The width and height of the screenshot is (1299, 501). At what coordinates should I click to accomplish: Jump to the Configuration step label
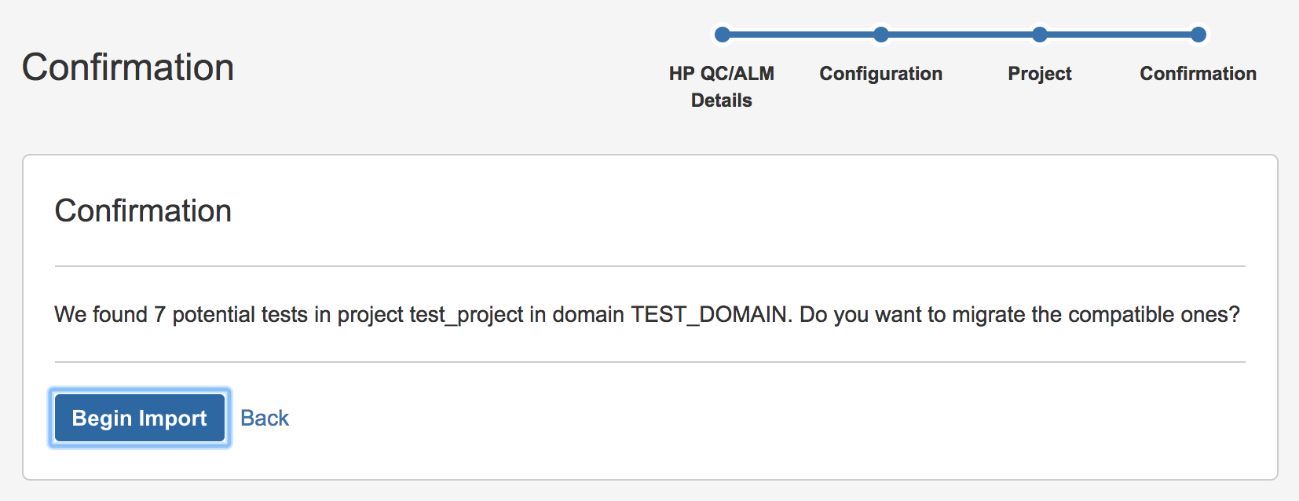[881, 73]
